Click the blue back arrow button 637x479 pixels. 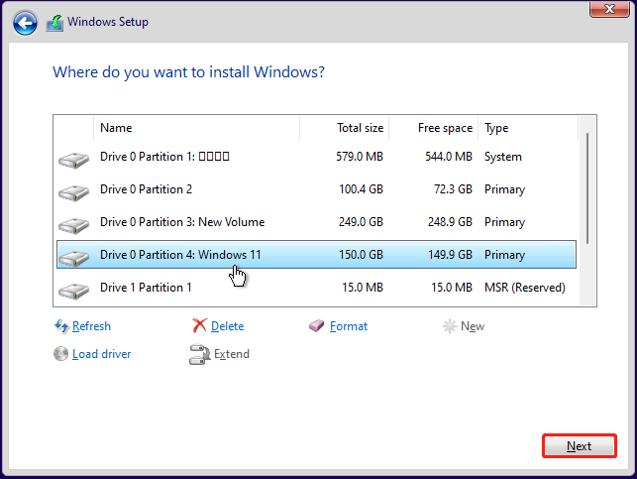coord(25,23)
